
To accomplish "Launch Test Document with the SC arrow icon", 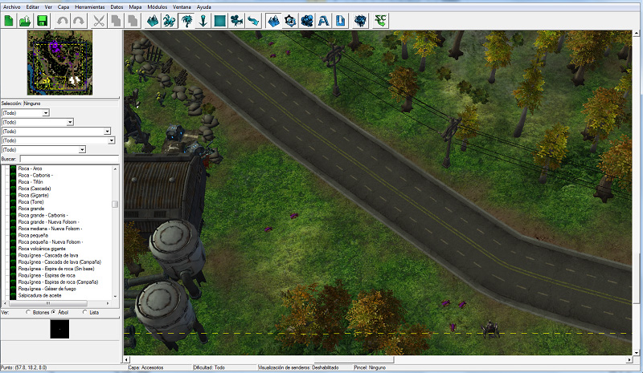I will coord(380,21).
